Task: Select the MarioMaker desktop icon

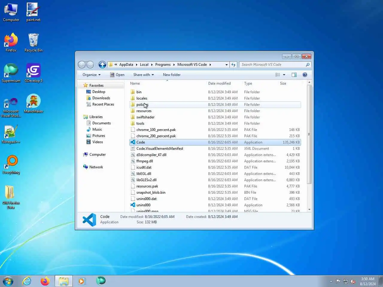Action: pyautogui.click(x=33, y=104)
